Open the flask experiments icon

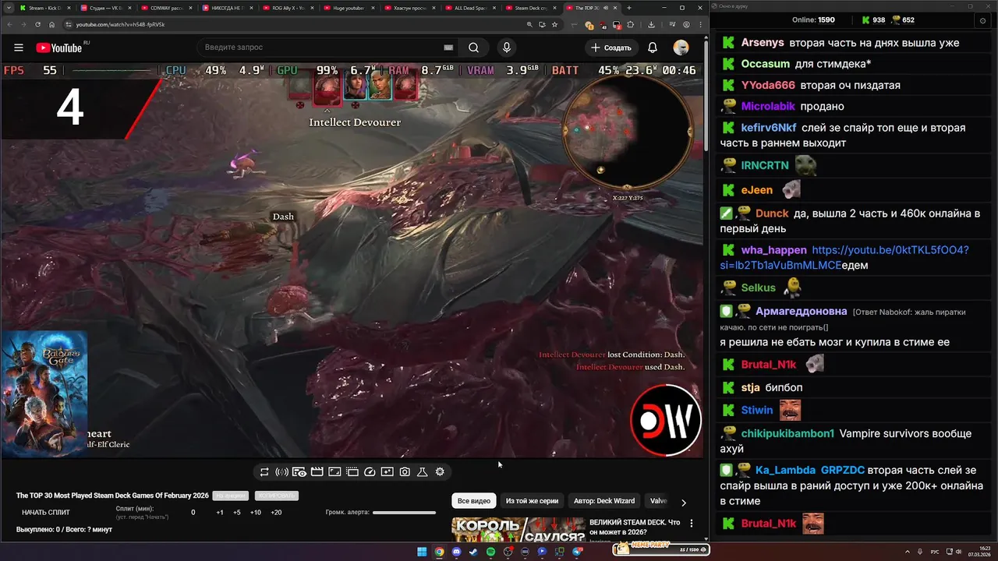422,472
